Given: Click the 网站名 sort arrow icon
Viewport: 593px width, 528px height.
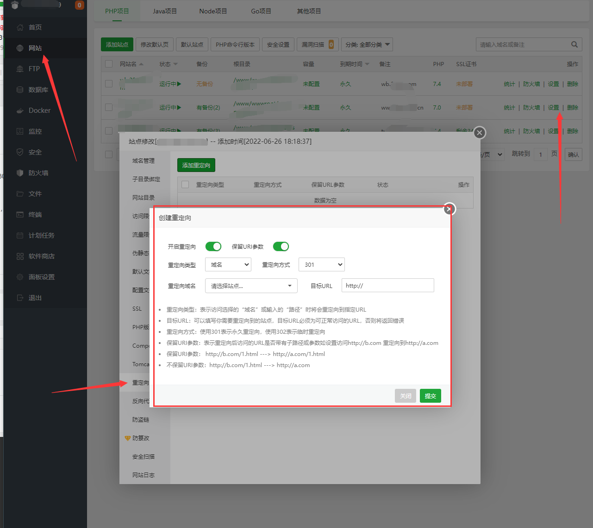Looking at the screenshot, I should (141, 64).
